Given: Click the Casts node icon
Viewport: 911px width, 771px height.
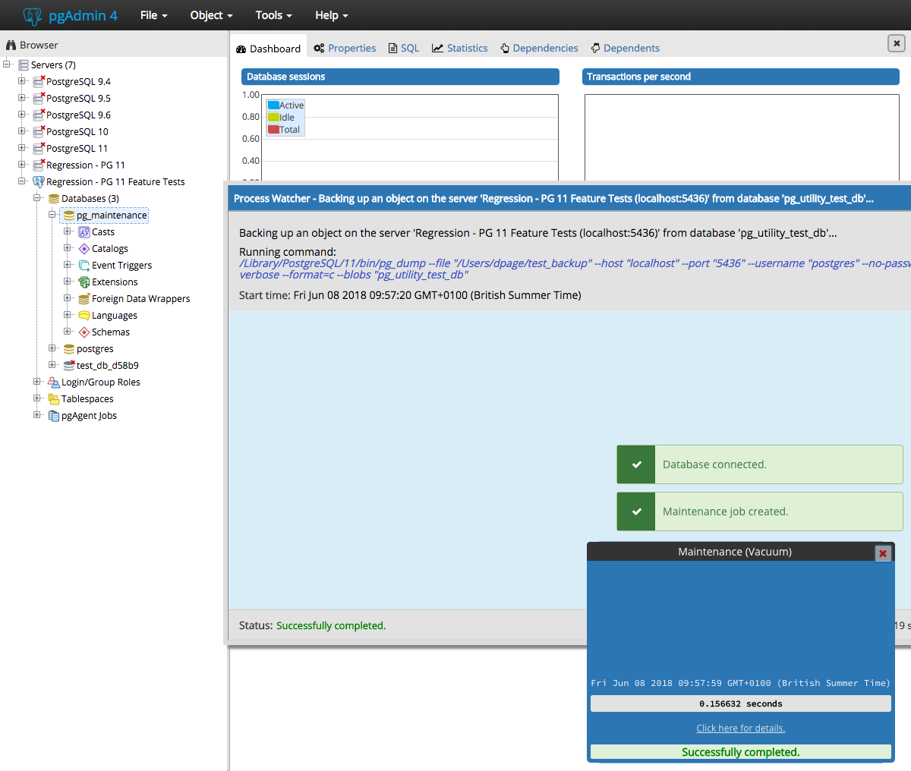Looking at the screenshot, I should tap(84, 232).
